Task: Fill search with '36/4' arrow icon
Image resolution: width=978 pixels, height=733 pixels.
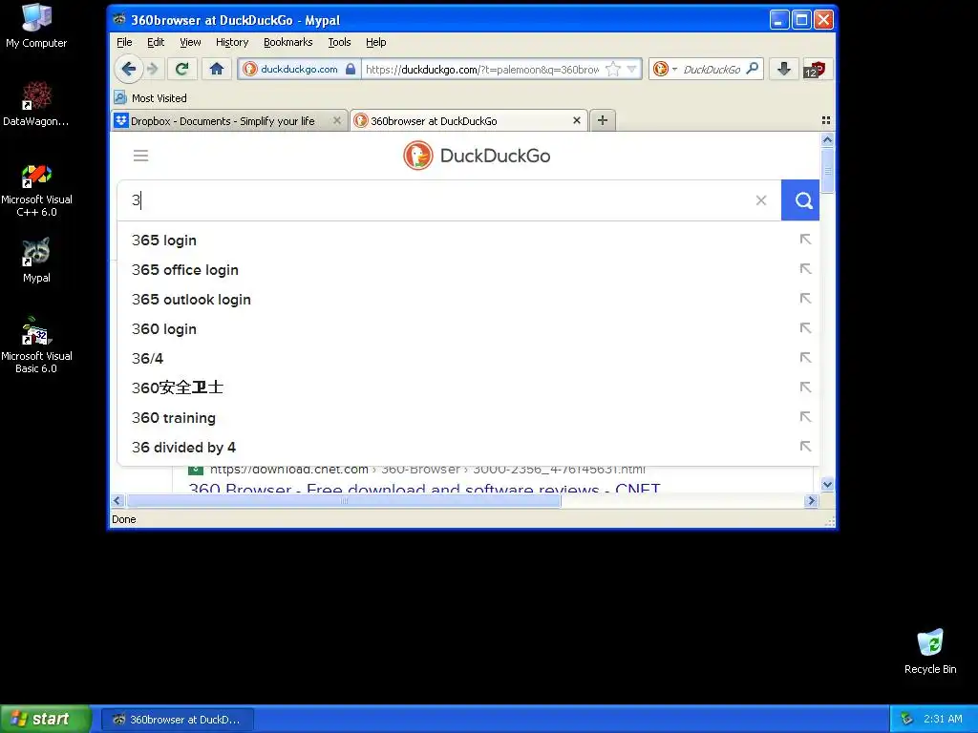Action: [x=805, y=358]
